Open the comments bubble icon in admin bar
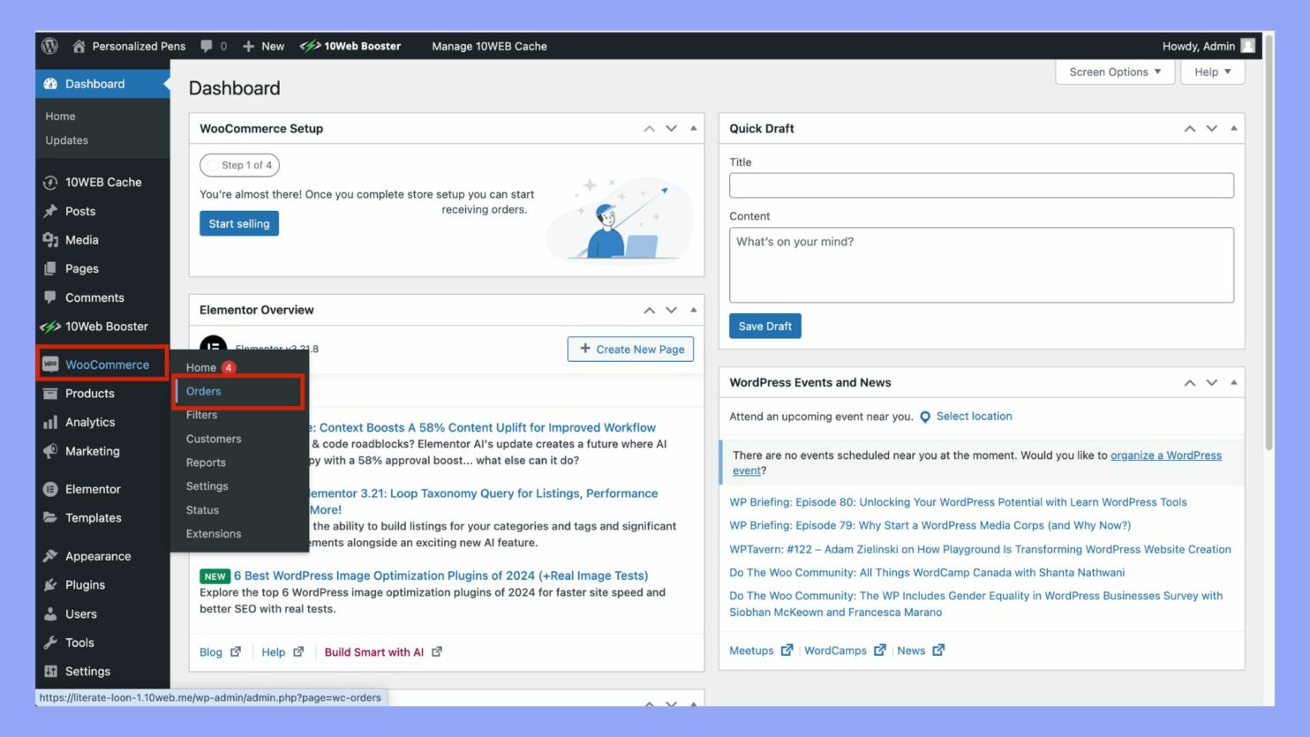This screenshot has height=737, width=1310. 207,46
